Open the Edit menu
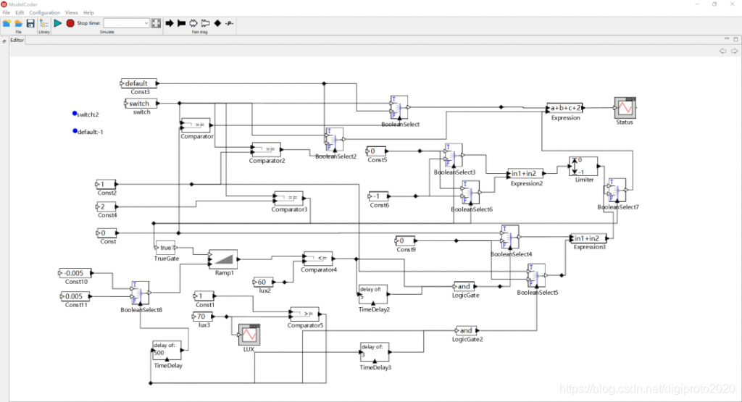 (20, 13)
